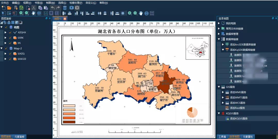Open file with the orange folder icon
The width and height of the screenshot is (278, 139).
click(x=9, y=8)
